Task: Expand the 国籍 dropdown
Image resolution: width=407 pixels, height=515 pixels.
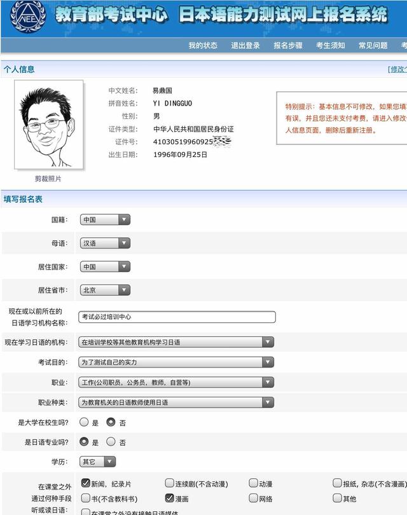Action: click(105, 220)
